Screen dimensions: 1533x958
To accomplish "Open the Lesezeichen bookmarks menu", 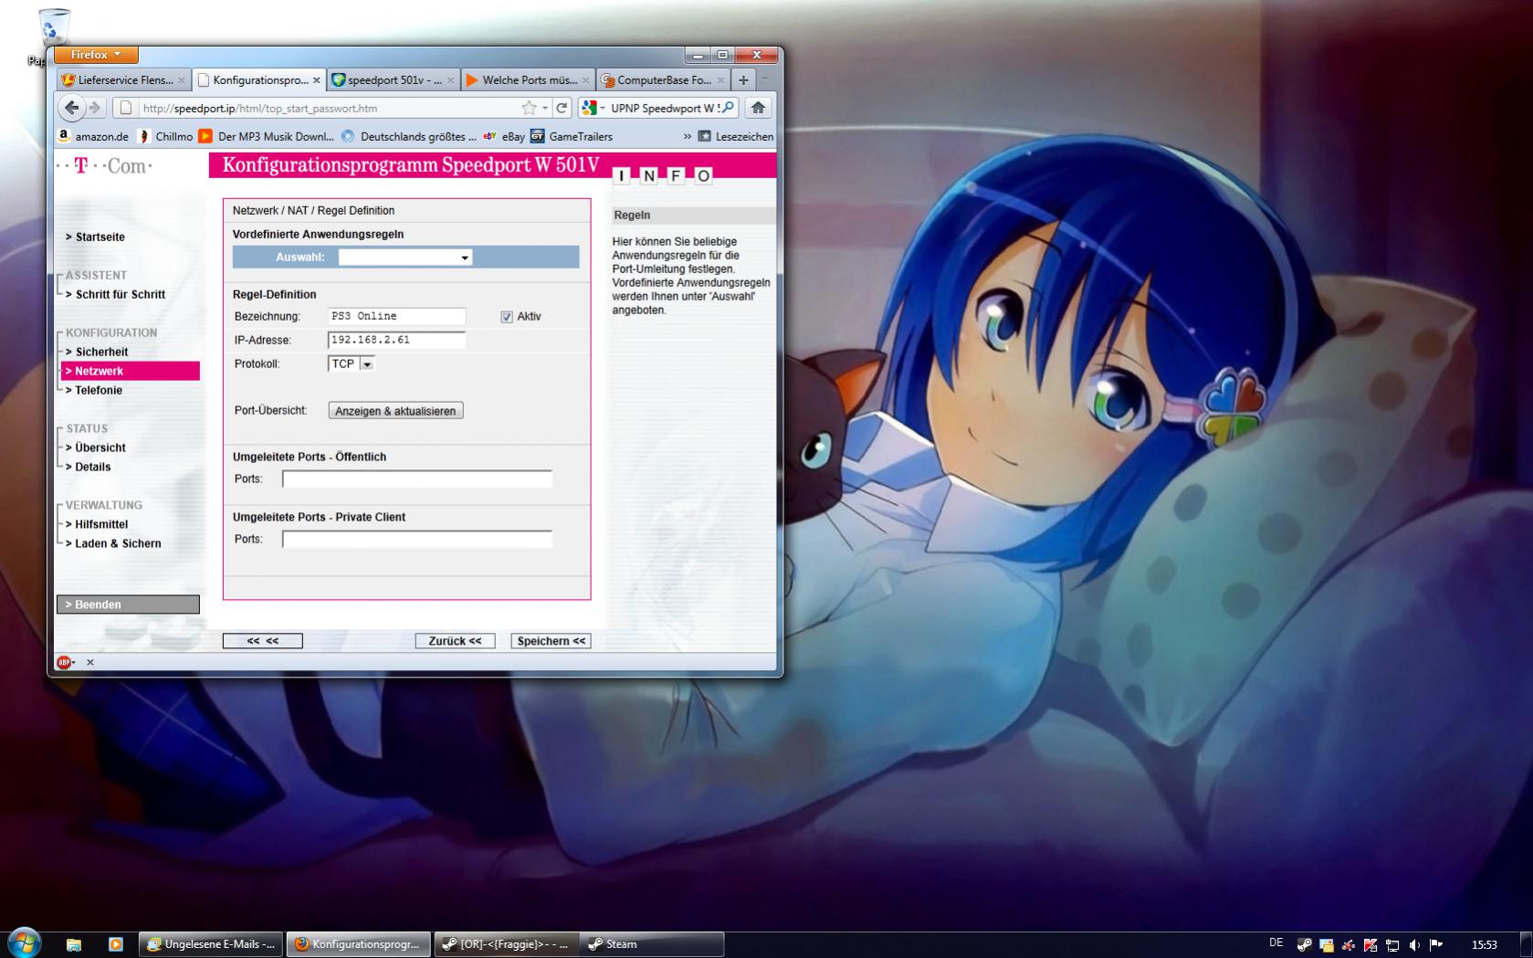I will pos(736,136).
